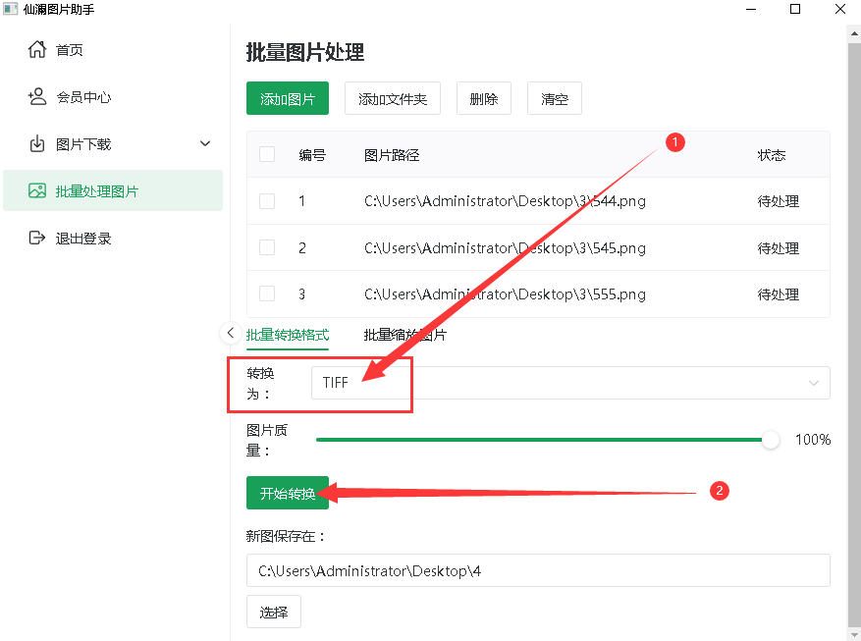The width and height of the screenshot is (861, 641).
Task: Click the 待处理 status of row 1
Action: coord(779,201)
